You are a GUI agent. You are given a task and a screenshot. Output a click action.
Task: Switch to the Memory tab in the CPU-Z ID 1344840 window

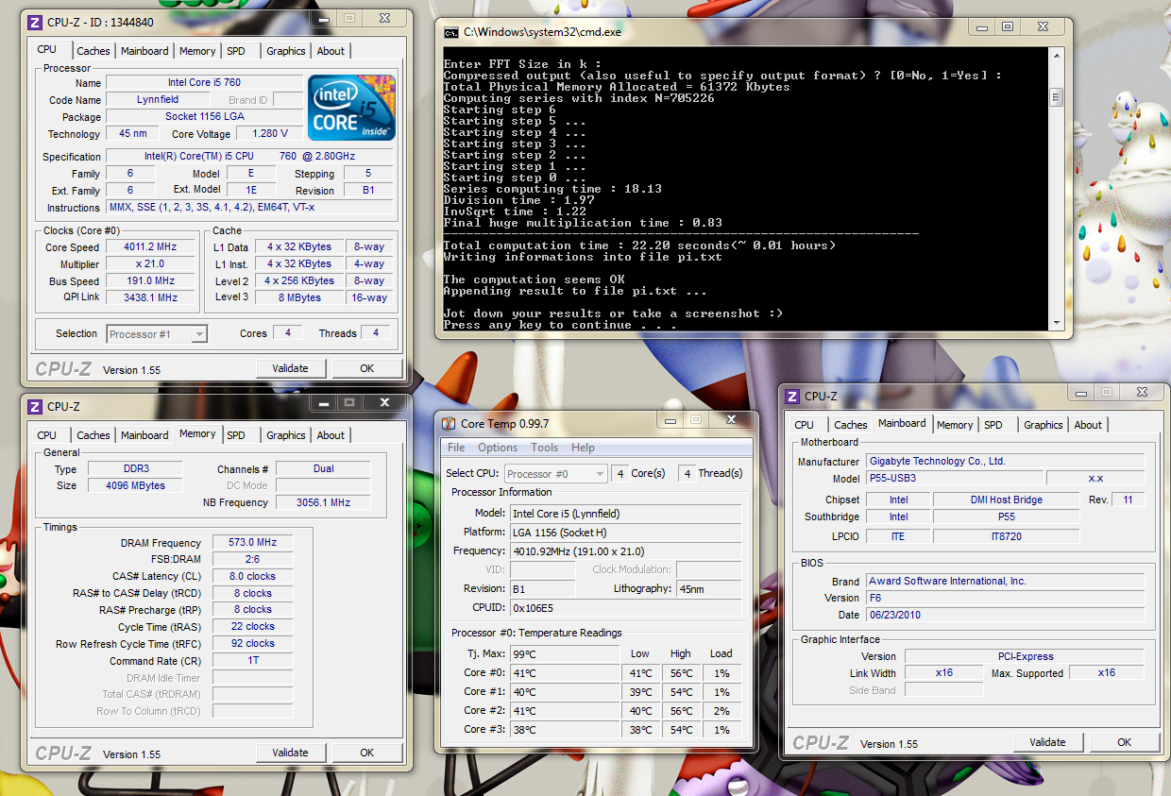tap(197, 51)
